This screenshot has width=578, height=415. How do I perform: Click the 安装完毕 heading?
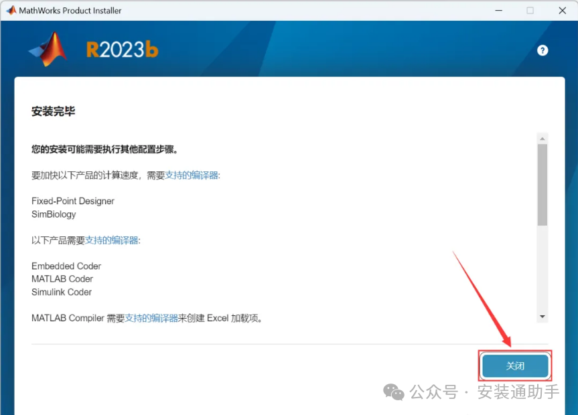(54, 111)
